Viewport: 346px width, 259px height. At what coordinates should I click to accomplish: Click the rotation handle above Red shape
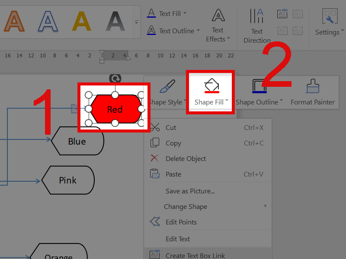[115, 78]
